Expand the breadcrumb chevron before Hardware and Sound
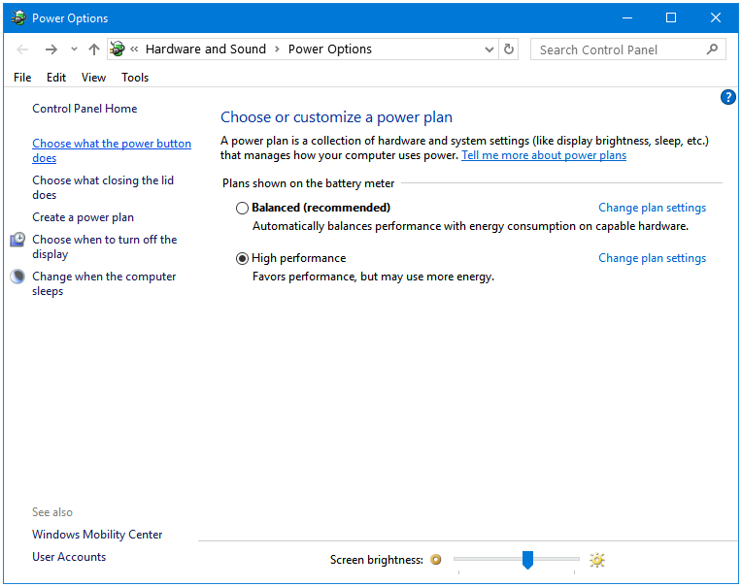742x587 pixels. click(134, 49)
